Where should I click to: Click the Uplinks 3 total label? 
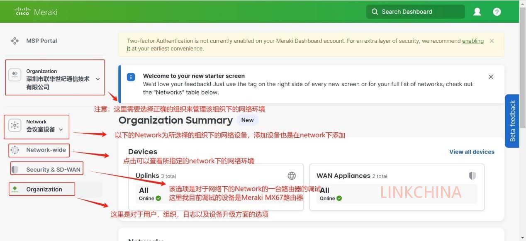coord(156,176)
